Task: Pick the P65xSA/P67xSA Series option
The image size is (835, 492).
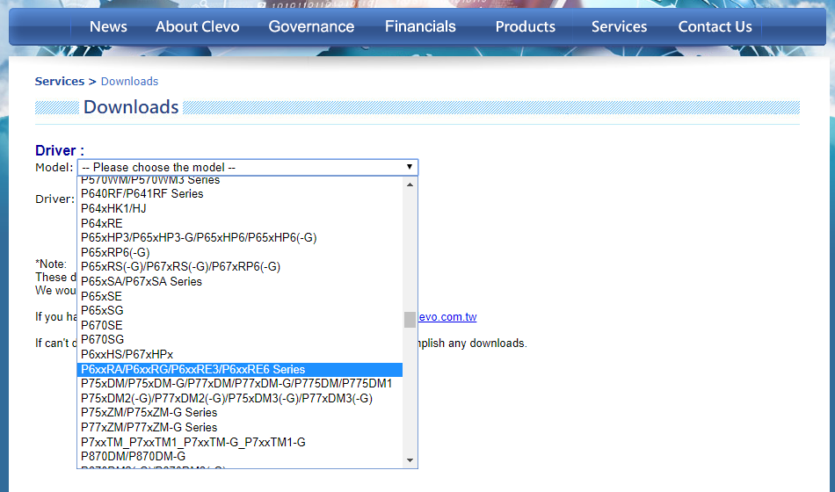Action: (x=240, y=281)
